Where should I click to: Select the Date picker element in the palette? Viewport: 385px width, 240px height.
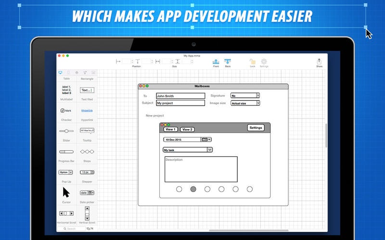click(x=87, y=193)
